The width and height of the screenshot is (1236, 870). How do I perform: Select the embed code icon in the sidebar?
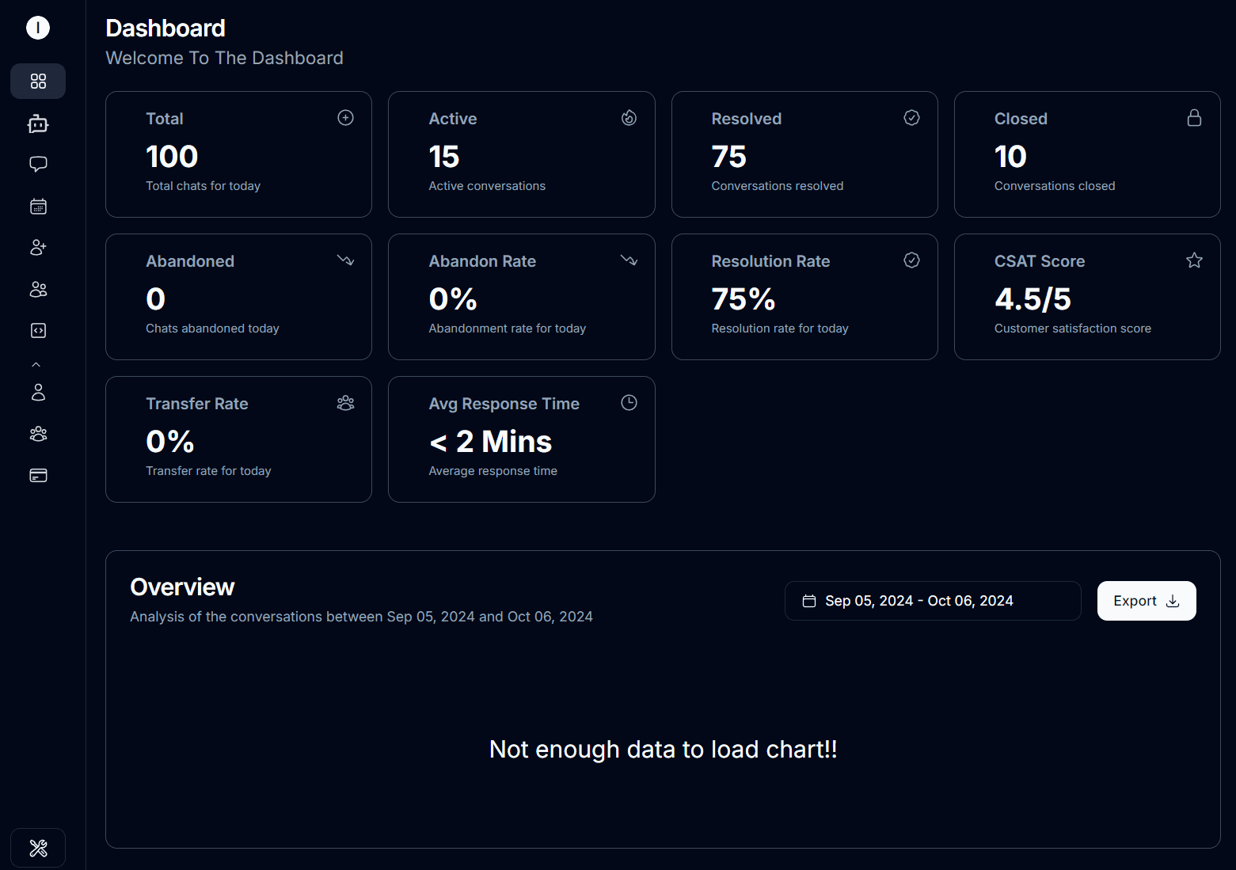pos(37,330)
